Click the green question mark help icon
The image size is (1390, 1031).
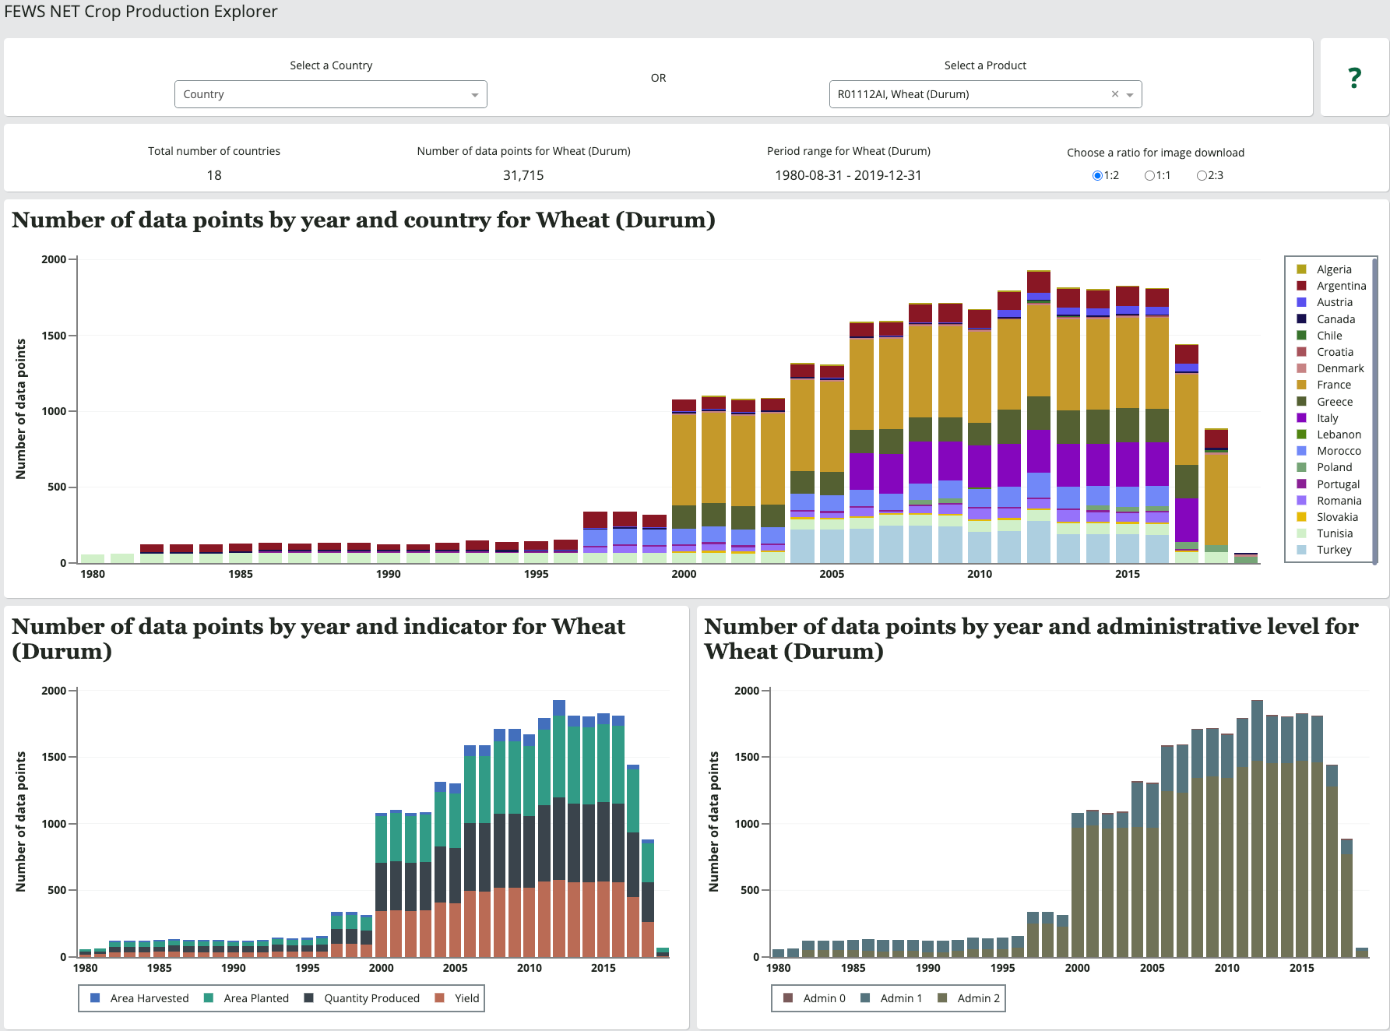(1354, 78)
